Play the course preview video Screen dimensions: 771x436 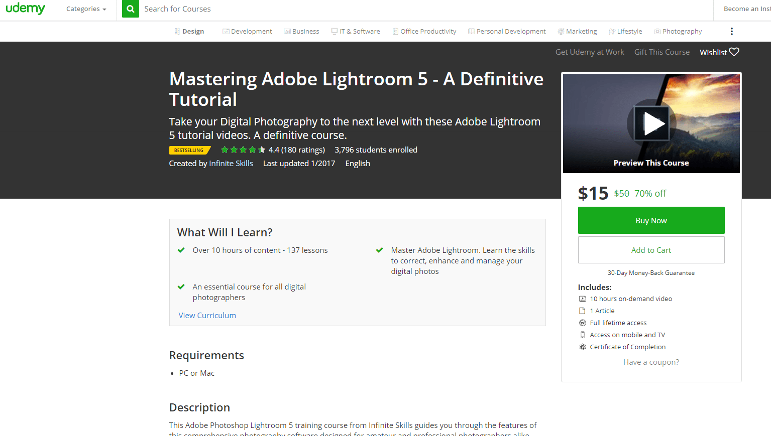click(x=651, y=123)
